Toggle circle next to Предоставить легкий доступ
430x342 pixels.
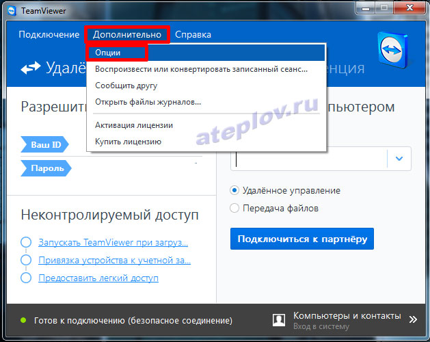26,278
